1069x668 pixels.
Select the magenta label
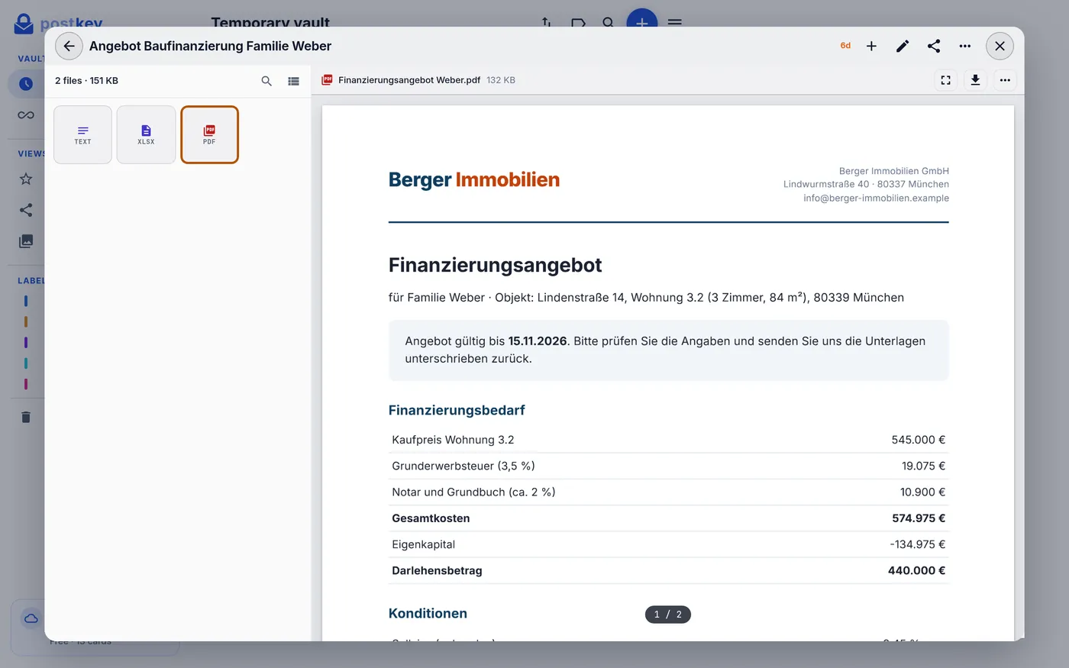pyautogui.click(x=26, y=384)
